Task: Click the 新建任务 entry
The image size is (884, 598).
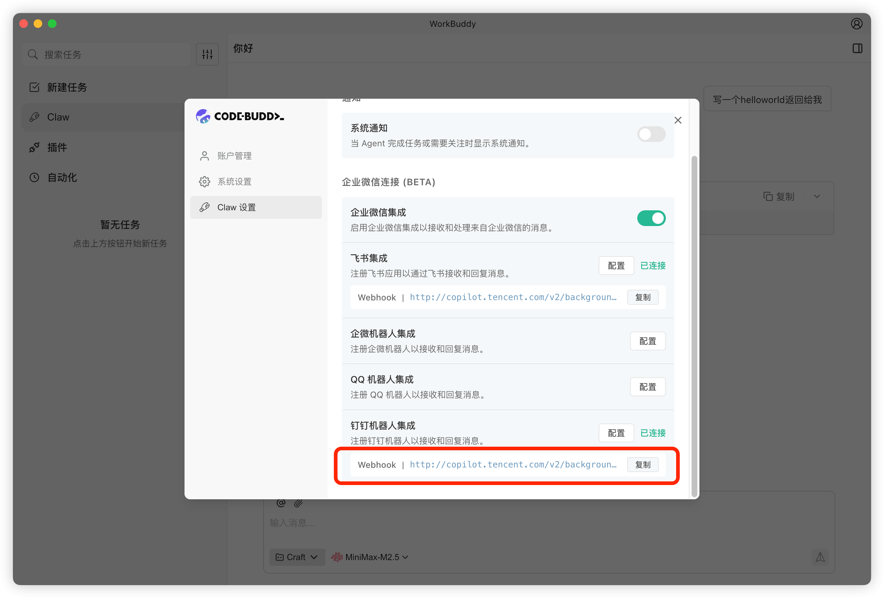Action: click(x=67, y=87)
